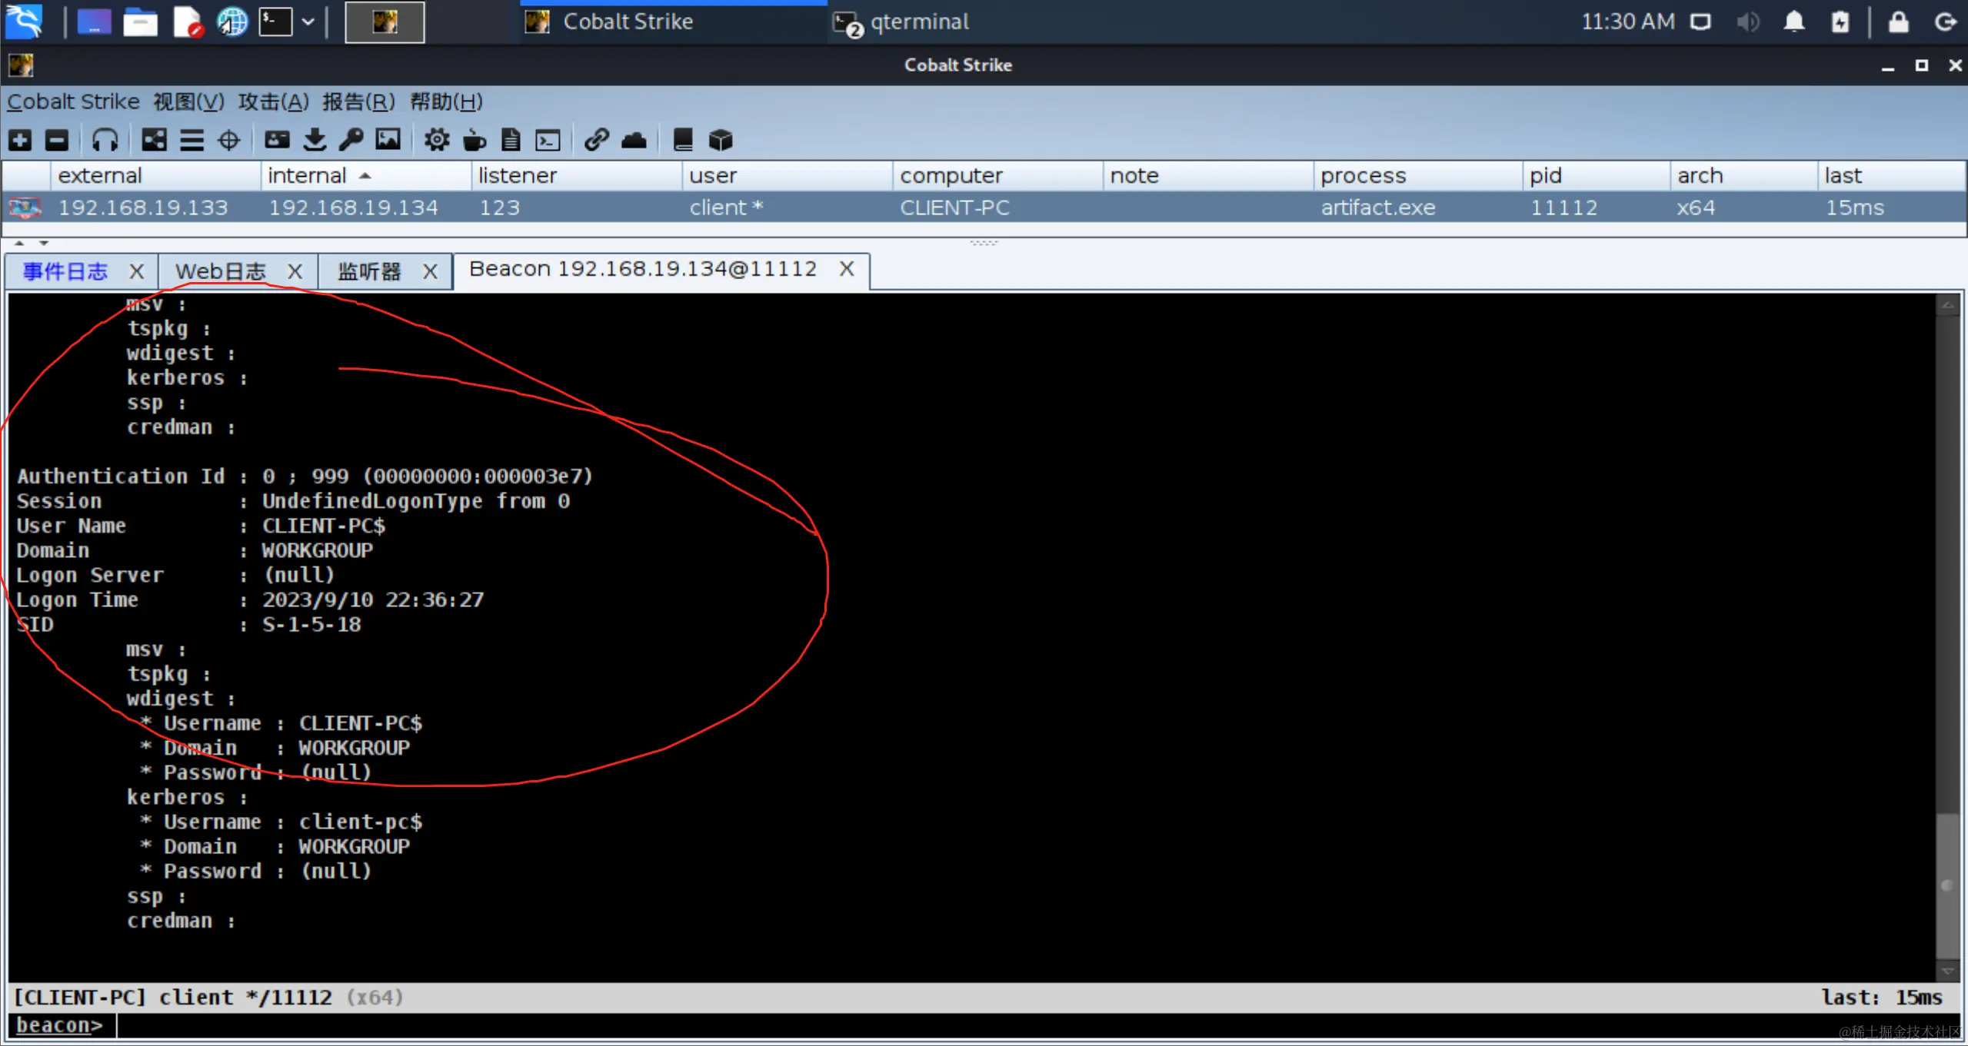Show targets view crosshair icon
Image resolution: width=1968 pixels, height=1046 pixels.
tap(229, 140)
